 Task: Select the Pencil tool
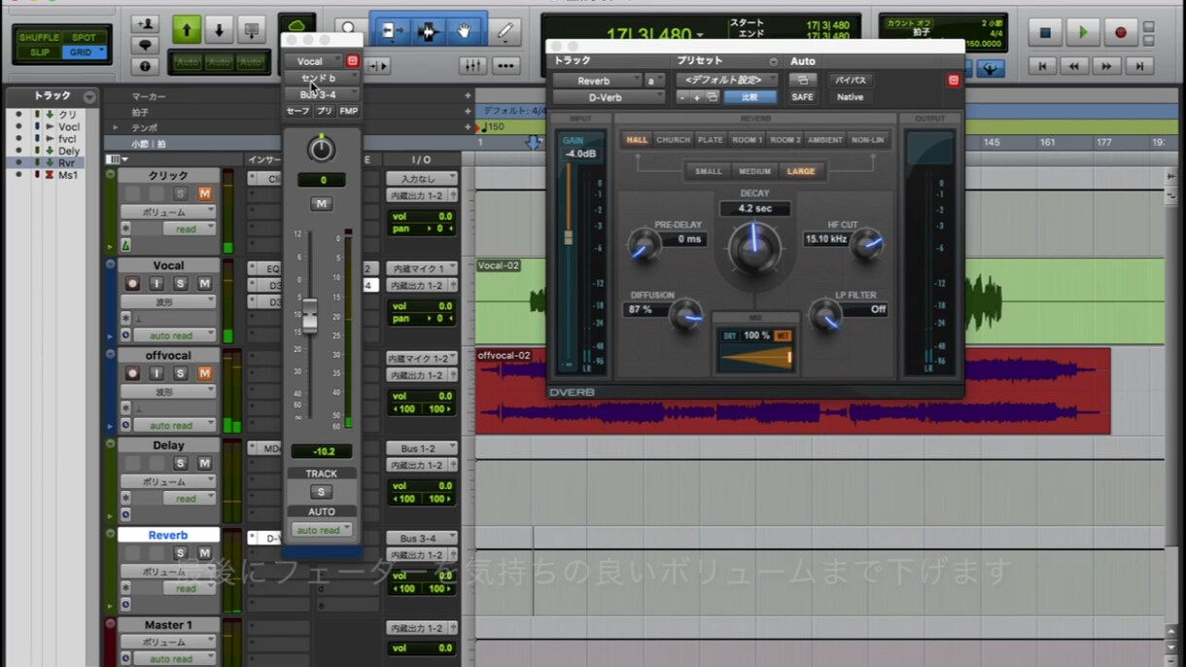506,31
